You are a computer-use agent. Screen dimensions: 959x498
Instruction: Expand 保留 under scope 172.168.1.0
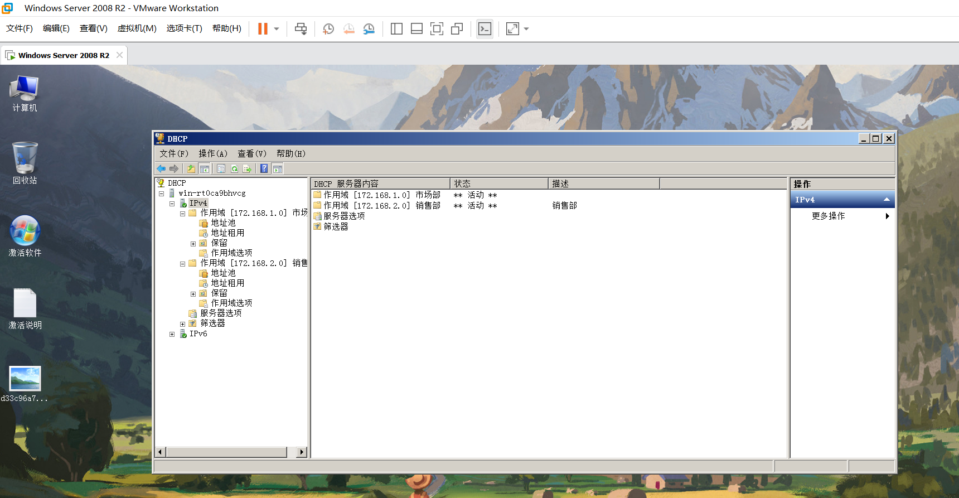(193, 244)
